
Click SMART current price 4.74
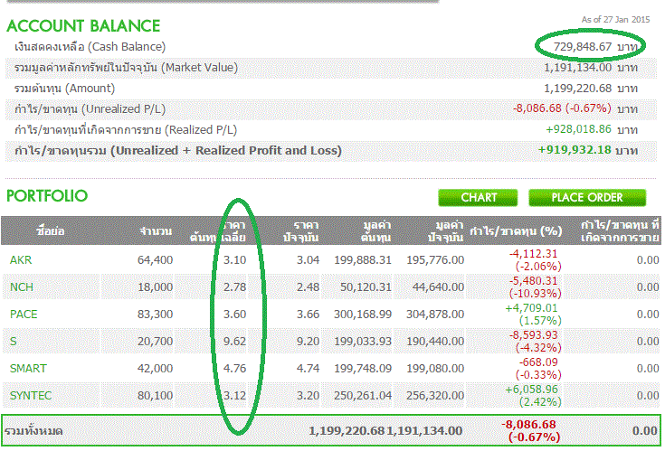308,368
